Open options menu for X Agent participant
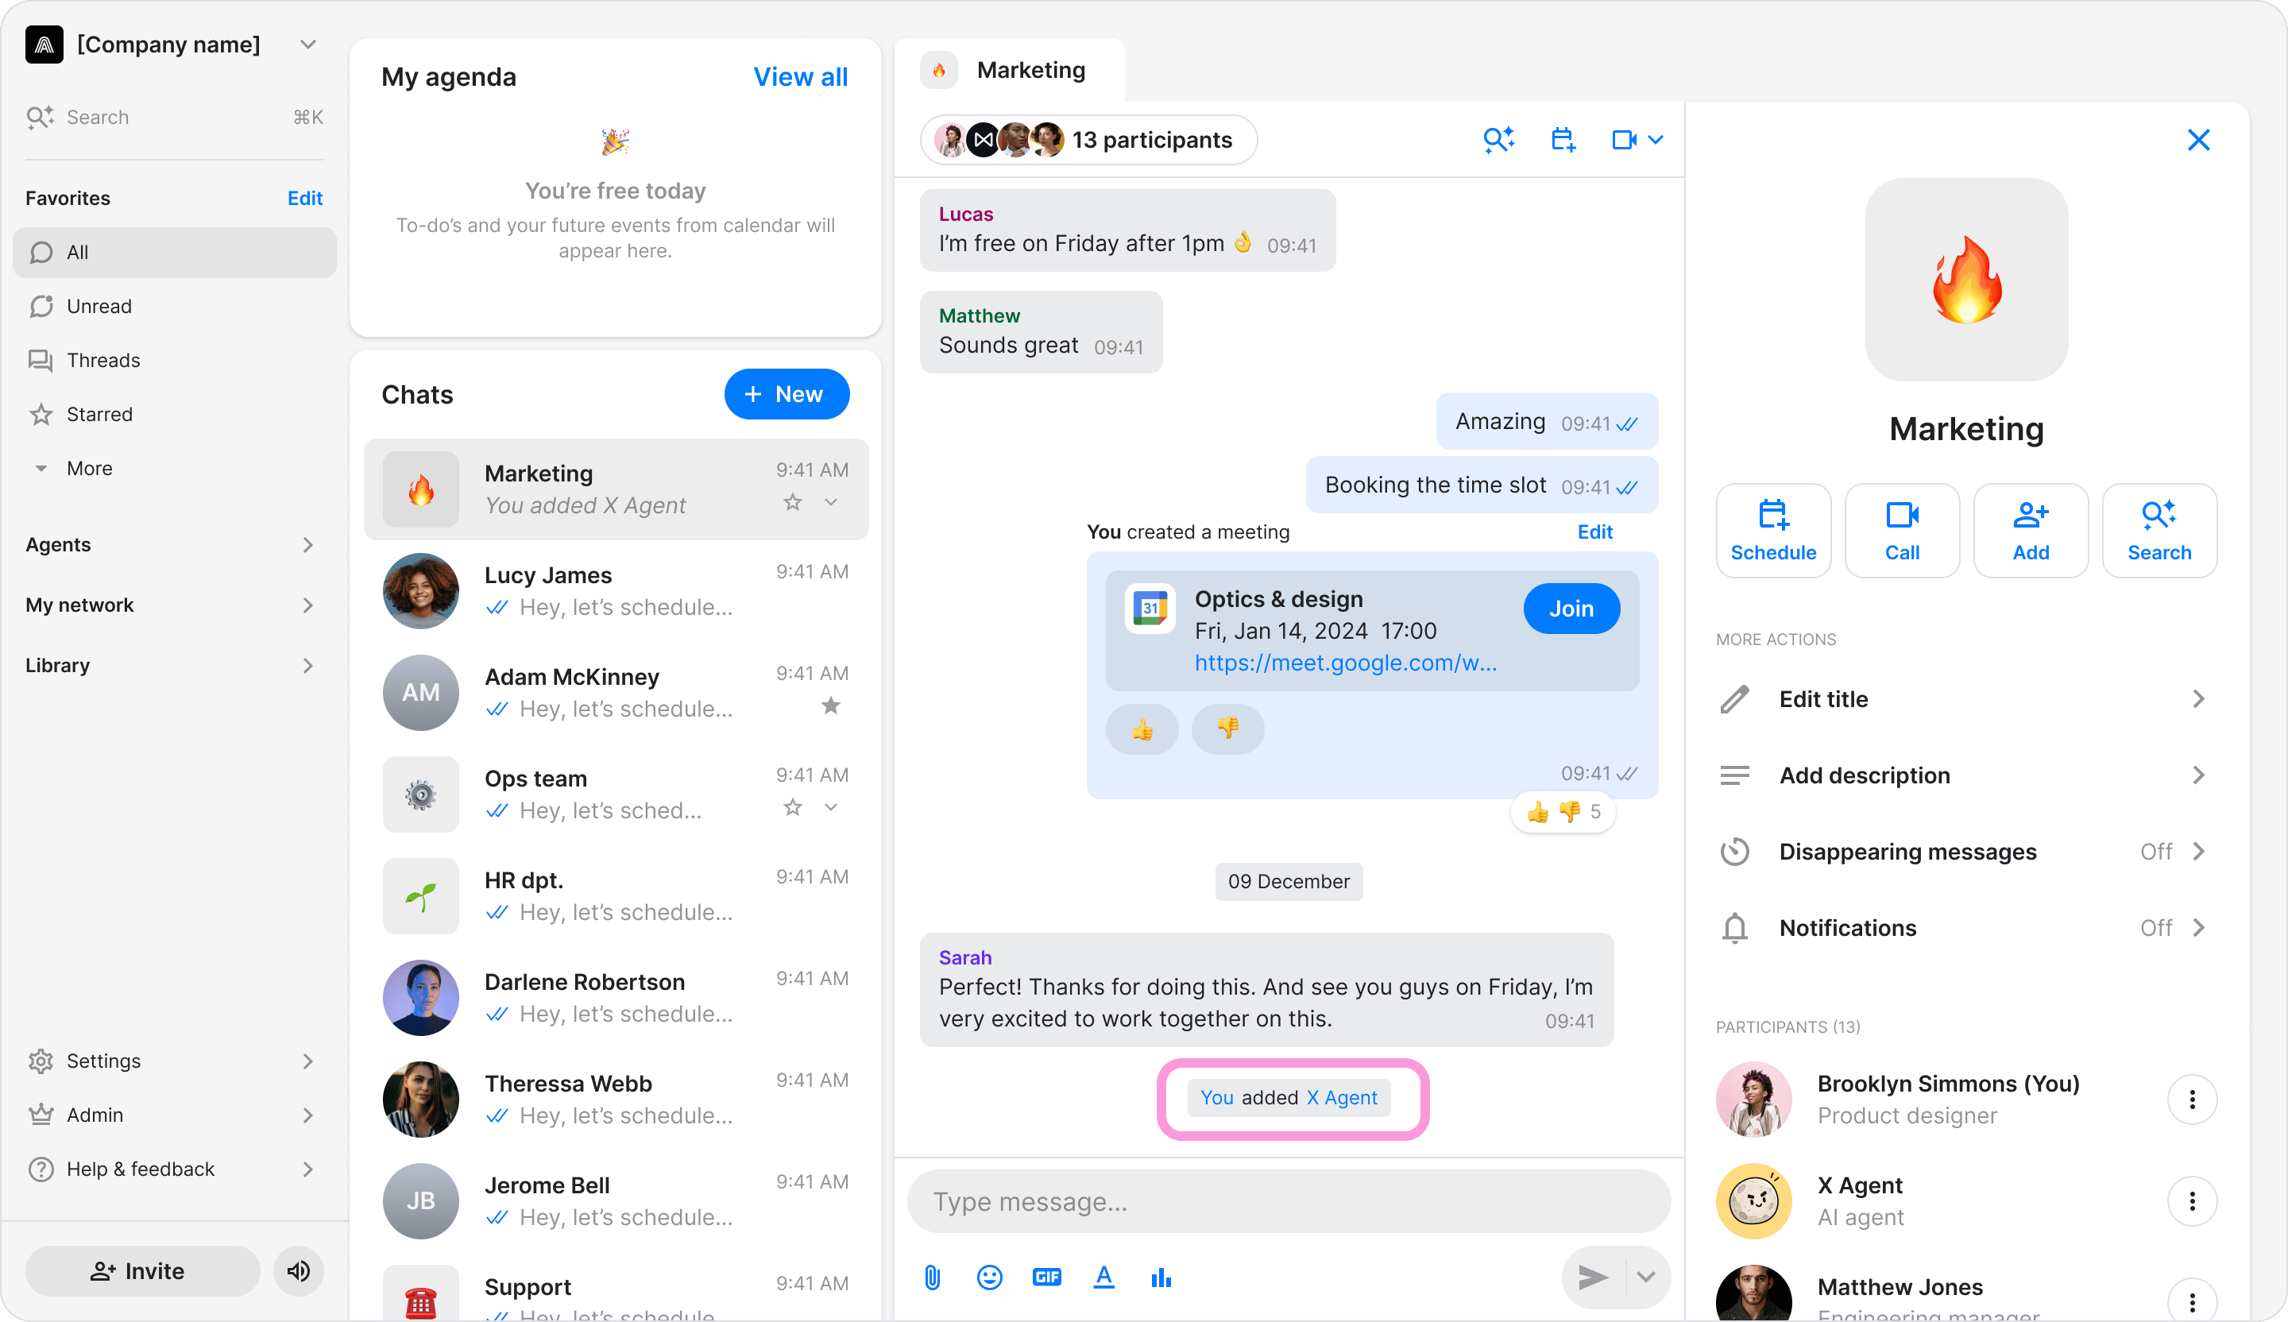 (x=2192, y=1201)
